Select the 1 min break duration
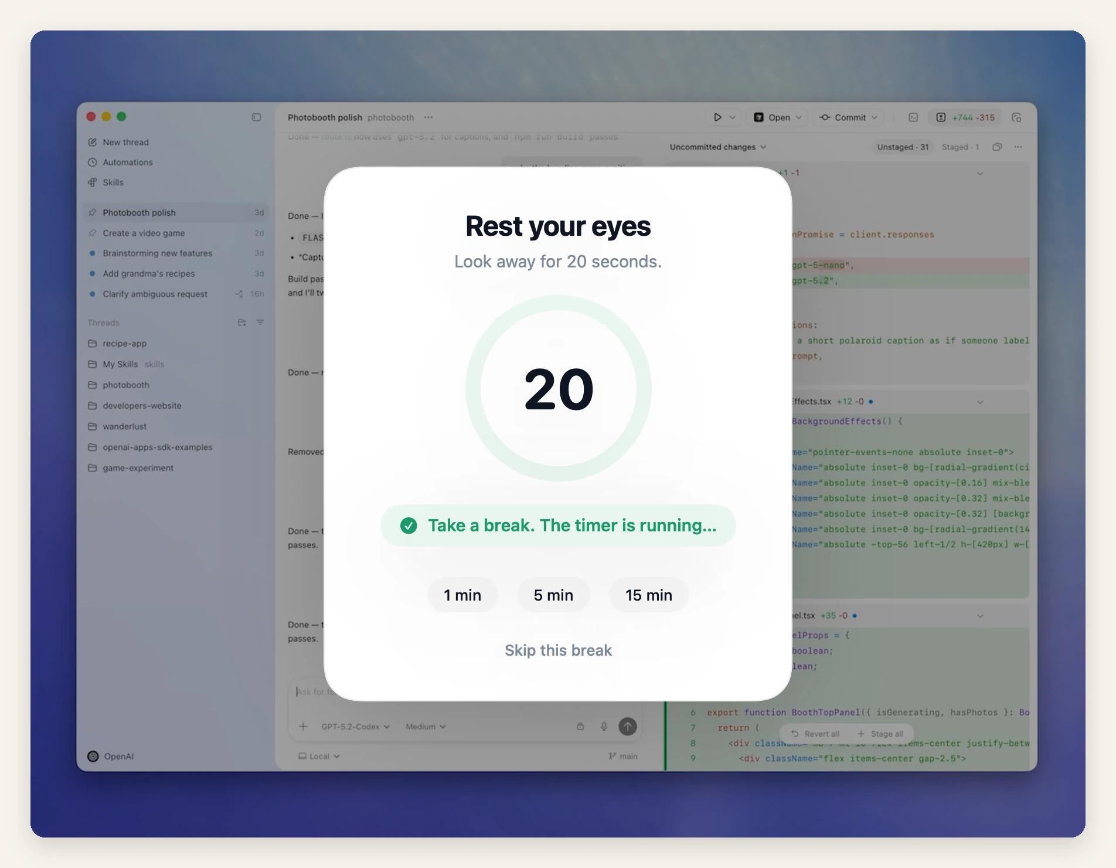 tap(462, 595)
